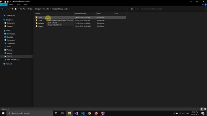
Task: Open 3D Objects in the navigation pane
Action: pos(11,34)
